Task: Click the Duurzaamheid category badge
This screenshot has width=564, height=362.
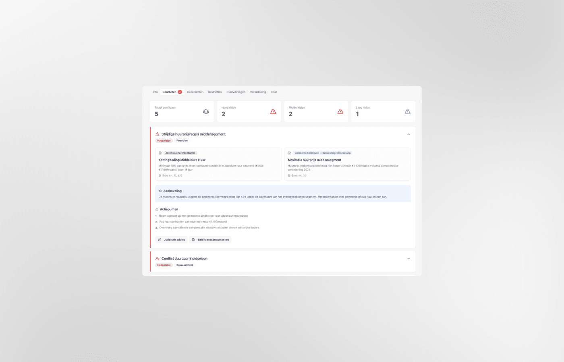Action: pos(185,265)
